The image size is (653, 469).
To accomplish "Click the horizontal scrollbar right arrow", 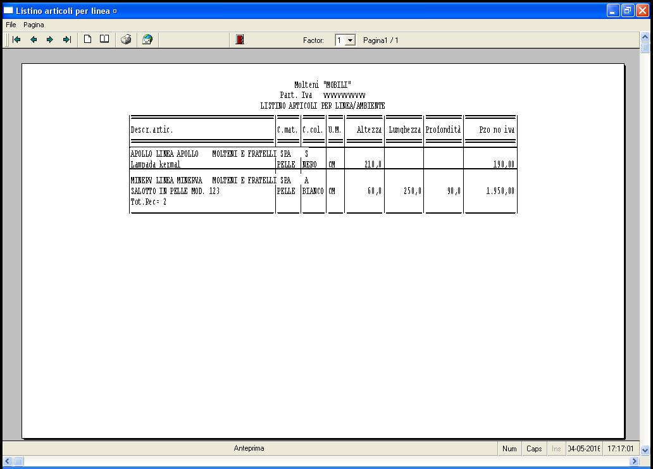I will (x=634, y=461).
